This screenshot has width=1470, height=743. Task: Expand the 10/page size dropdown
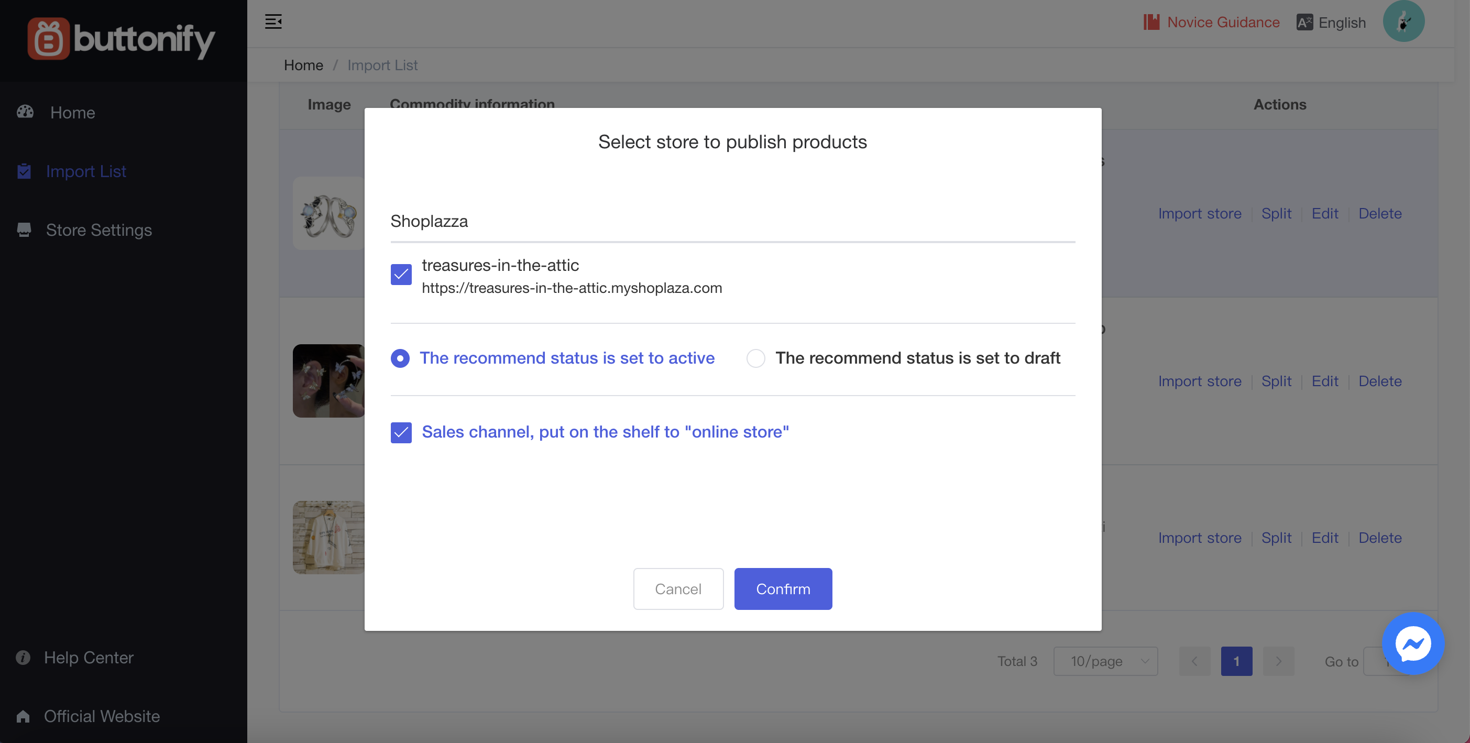click(x=1105, y=661)
